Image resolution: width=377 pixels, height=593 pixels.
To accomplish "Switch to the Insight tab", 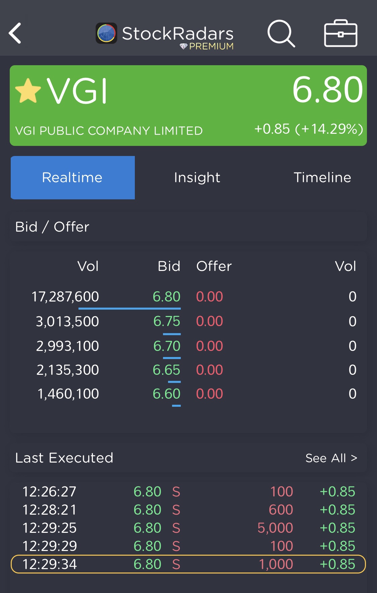I will pyautogui.click(x=197, y=177).
